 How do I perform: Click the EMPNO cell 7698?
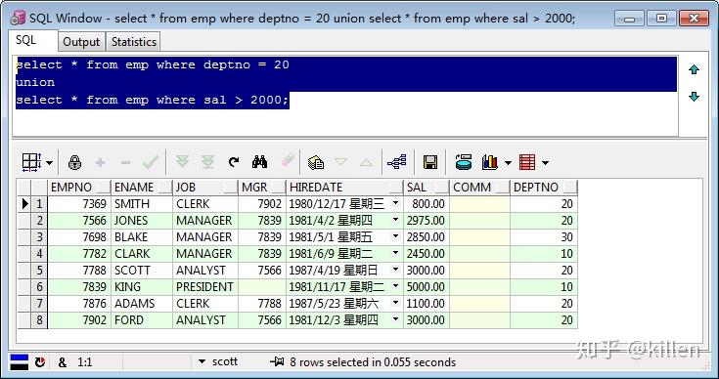point(79,237)
